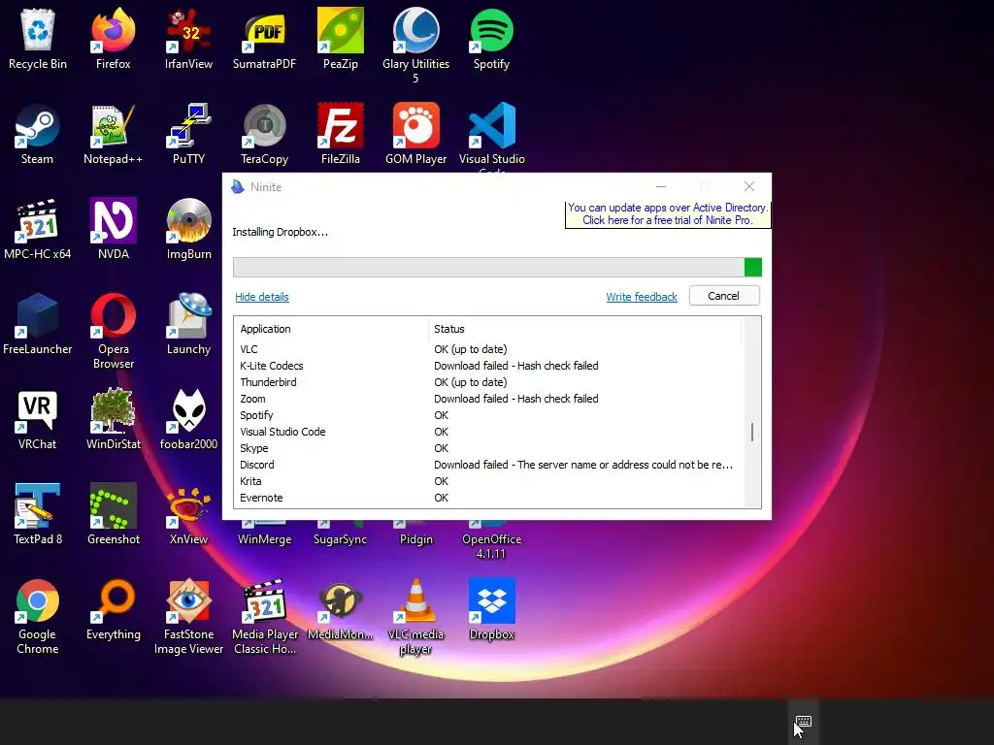Click the Status column header
The height and width of the screenshot is (745, 994).
tap(584, 329)
